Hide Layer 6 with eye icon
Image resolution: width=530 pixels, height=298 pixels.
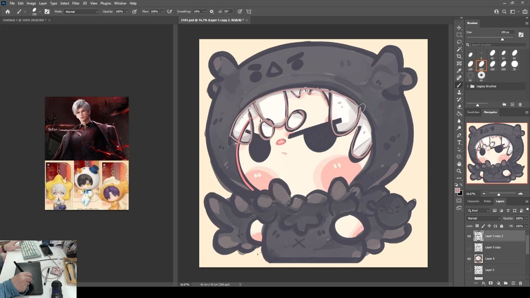[469, 259]
